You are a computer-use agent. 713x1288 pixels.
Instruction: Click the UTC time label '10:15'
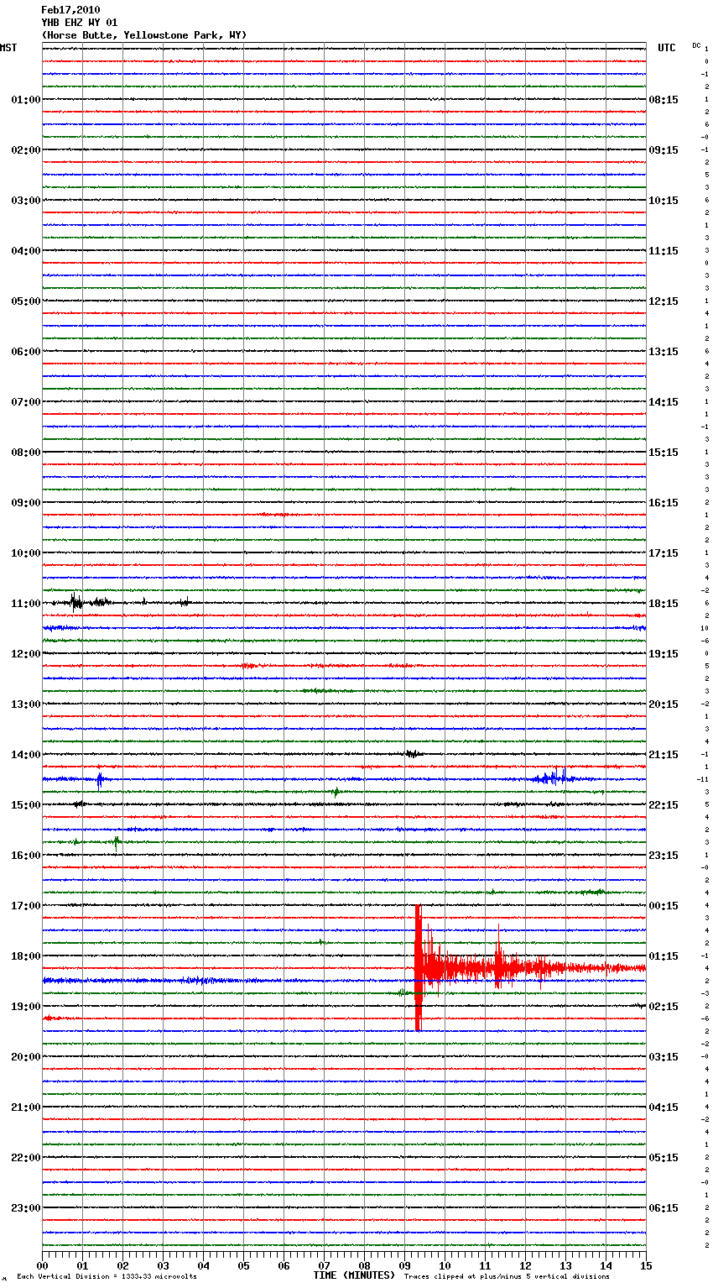click(x=664, y=201)
